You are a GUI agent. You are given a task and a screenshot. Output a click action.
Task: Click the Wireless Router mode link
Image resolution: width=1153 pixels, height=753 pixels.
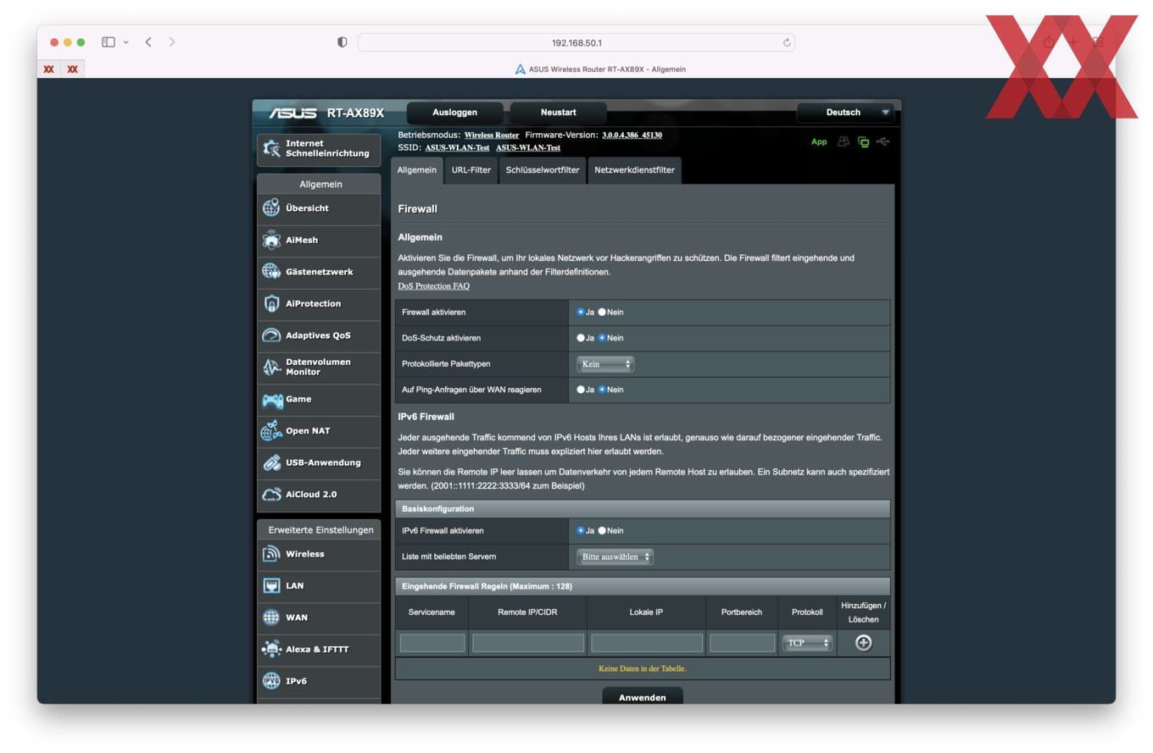point(492,136)
